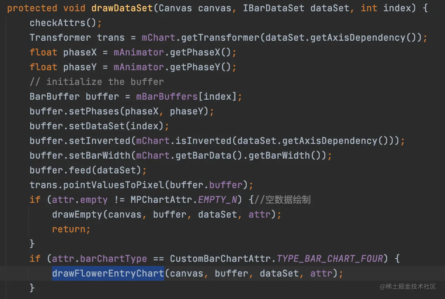Image resolution: width=445 pixels, height=299 pixels.
Task: Click the TYPE_BAR_CHART_FOUR constant
Action: tap(330, 259)
